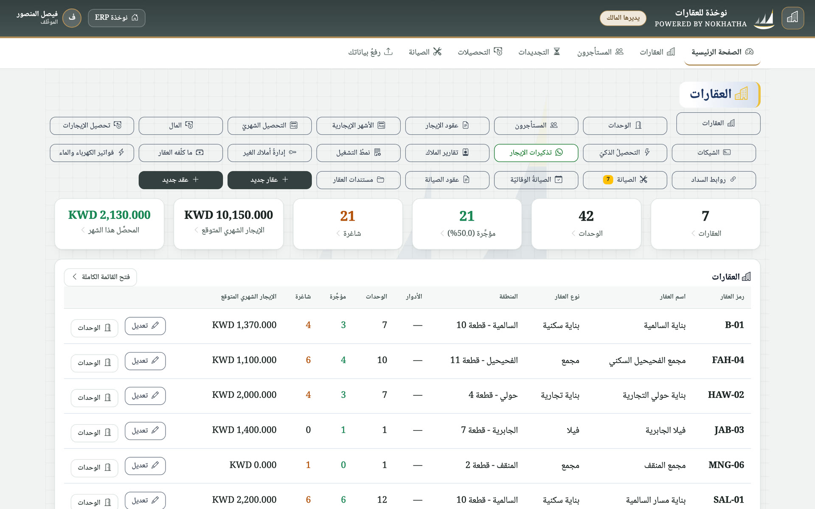Screen dimensions: 815x509
Task: Go to المستأجرون navigation tab
Action: pyautogui.click(x=600, y=52)
